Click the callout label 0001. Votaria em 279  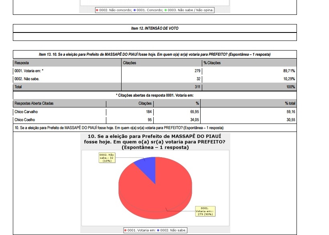205,211
